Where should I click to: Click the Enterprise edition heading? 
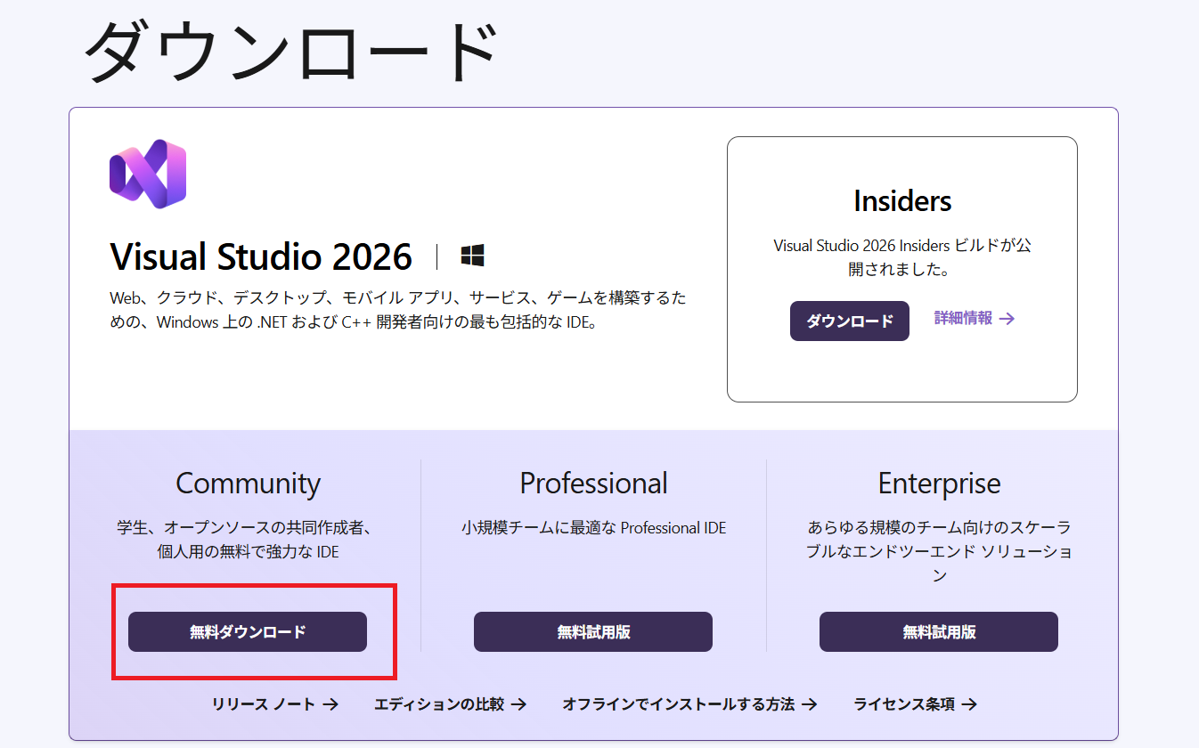[x=939, y=484]
